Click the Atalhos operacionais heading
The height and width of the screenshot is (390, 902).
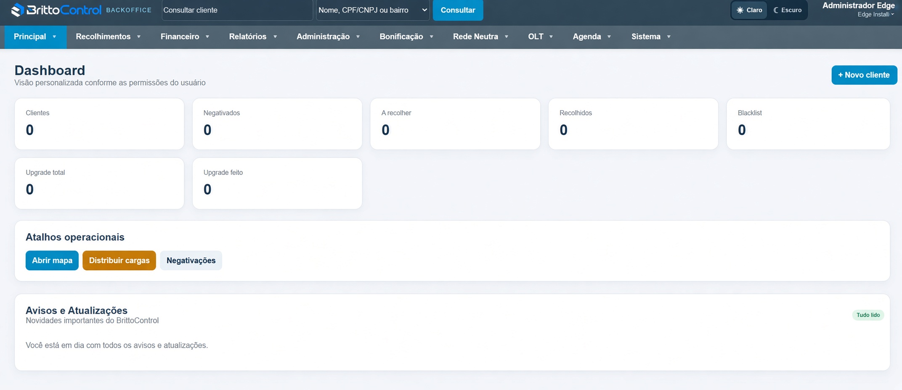[x=75, y=237]
